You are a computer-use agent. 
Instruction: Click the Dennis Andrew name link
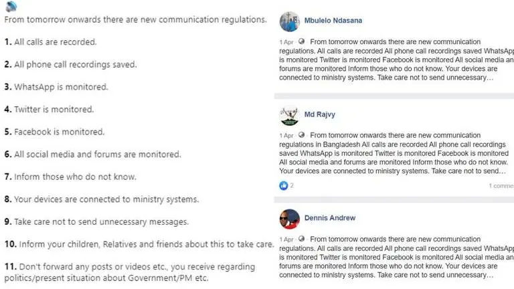(331, 219)
